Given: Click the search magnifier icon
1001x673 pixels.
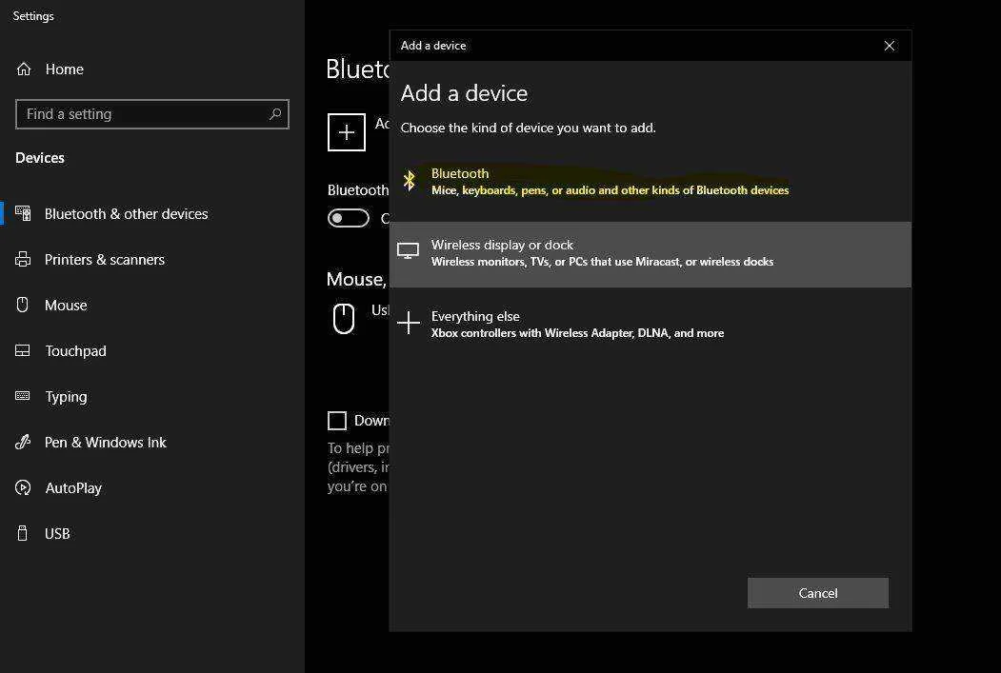Looking at the screenshot, I should click(275, 114).
